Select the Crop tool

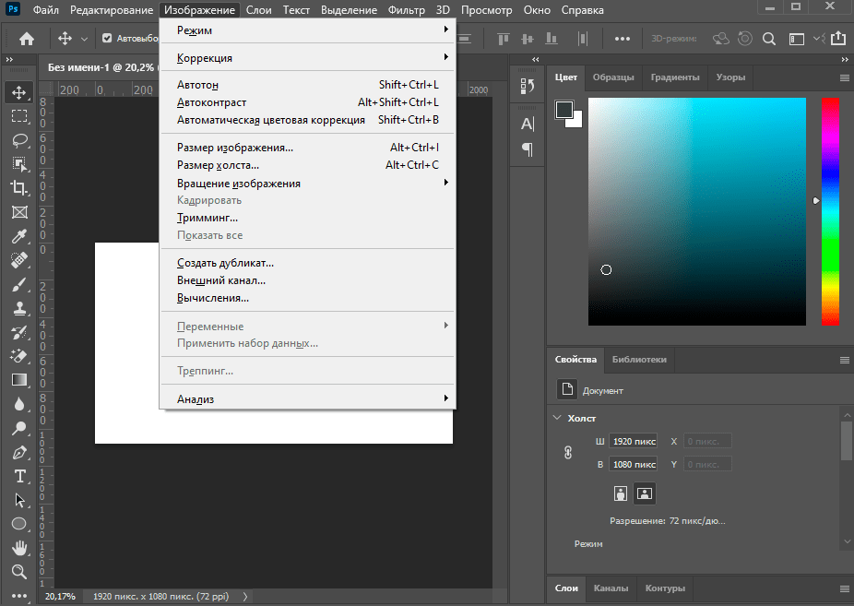click(19, 188)
